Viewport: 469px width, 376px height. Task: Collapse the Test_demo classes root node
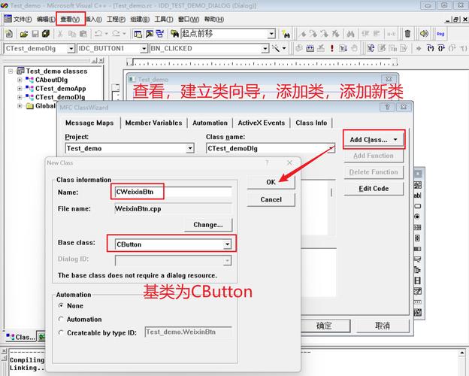[11, 71]
